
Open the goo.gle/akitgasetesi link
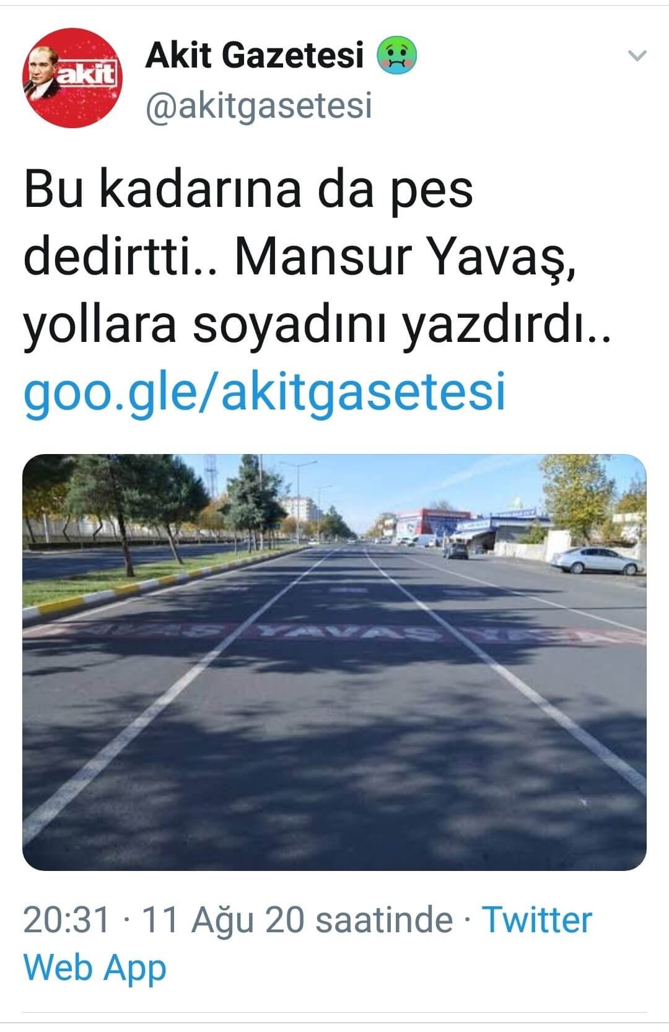(x=265, y=392)
